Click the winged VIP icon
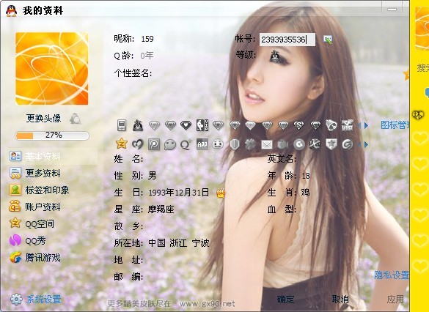The height and width of the screenshot is (312, 429). click(347, 125)
